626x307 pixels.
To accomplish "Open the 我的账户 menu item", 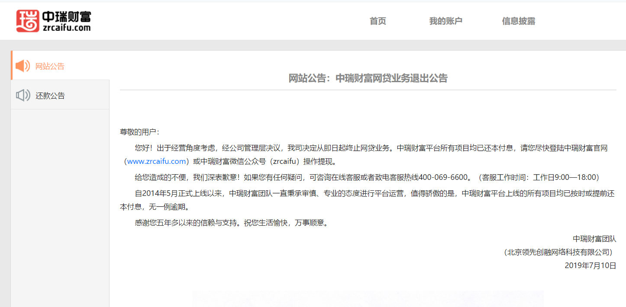I will pos(446,20).
